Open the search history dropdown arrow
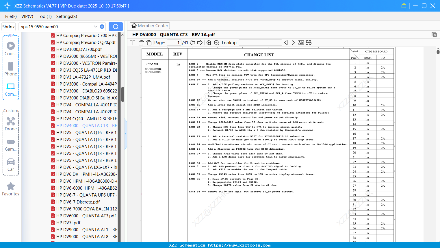 click(96, 27)
